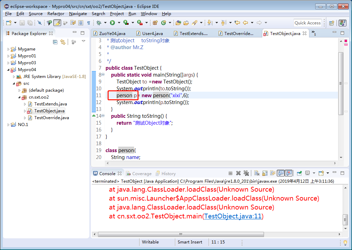Open TestObject.java:11 stack trace link
The image size is (352, 250).
click(233, 216)
